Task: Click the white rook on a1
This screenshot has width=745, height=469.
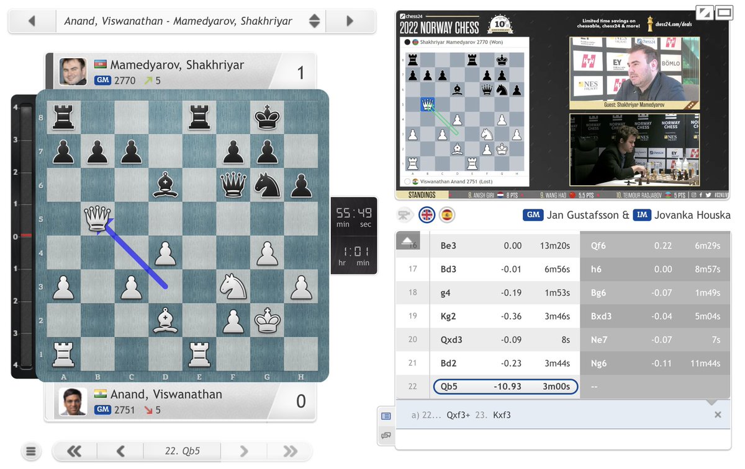Action: (x=64, y=354)
